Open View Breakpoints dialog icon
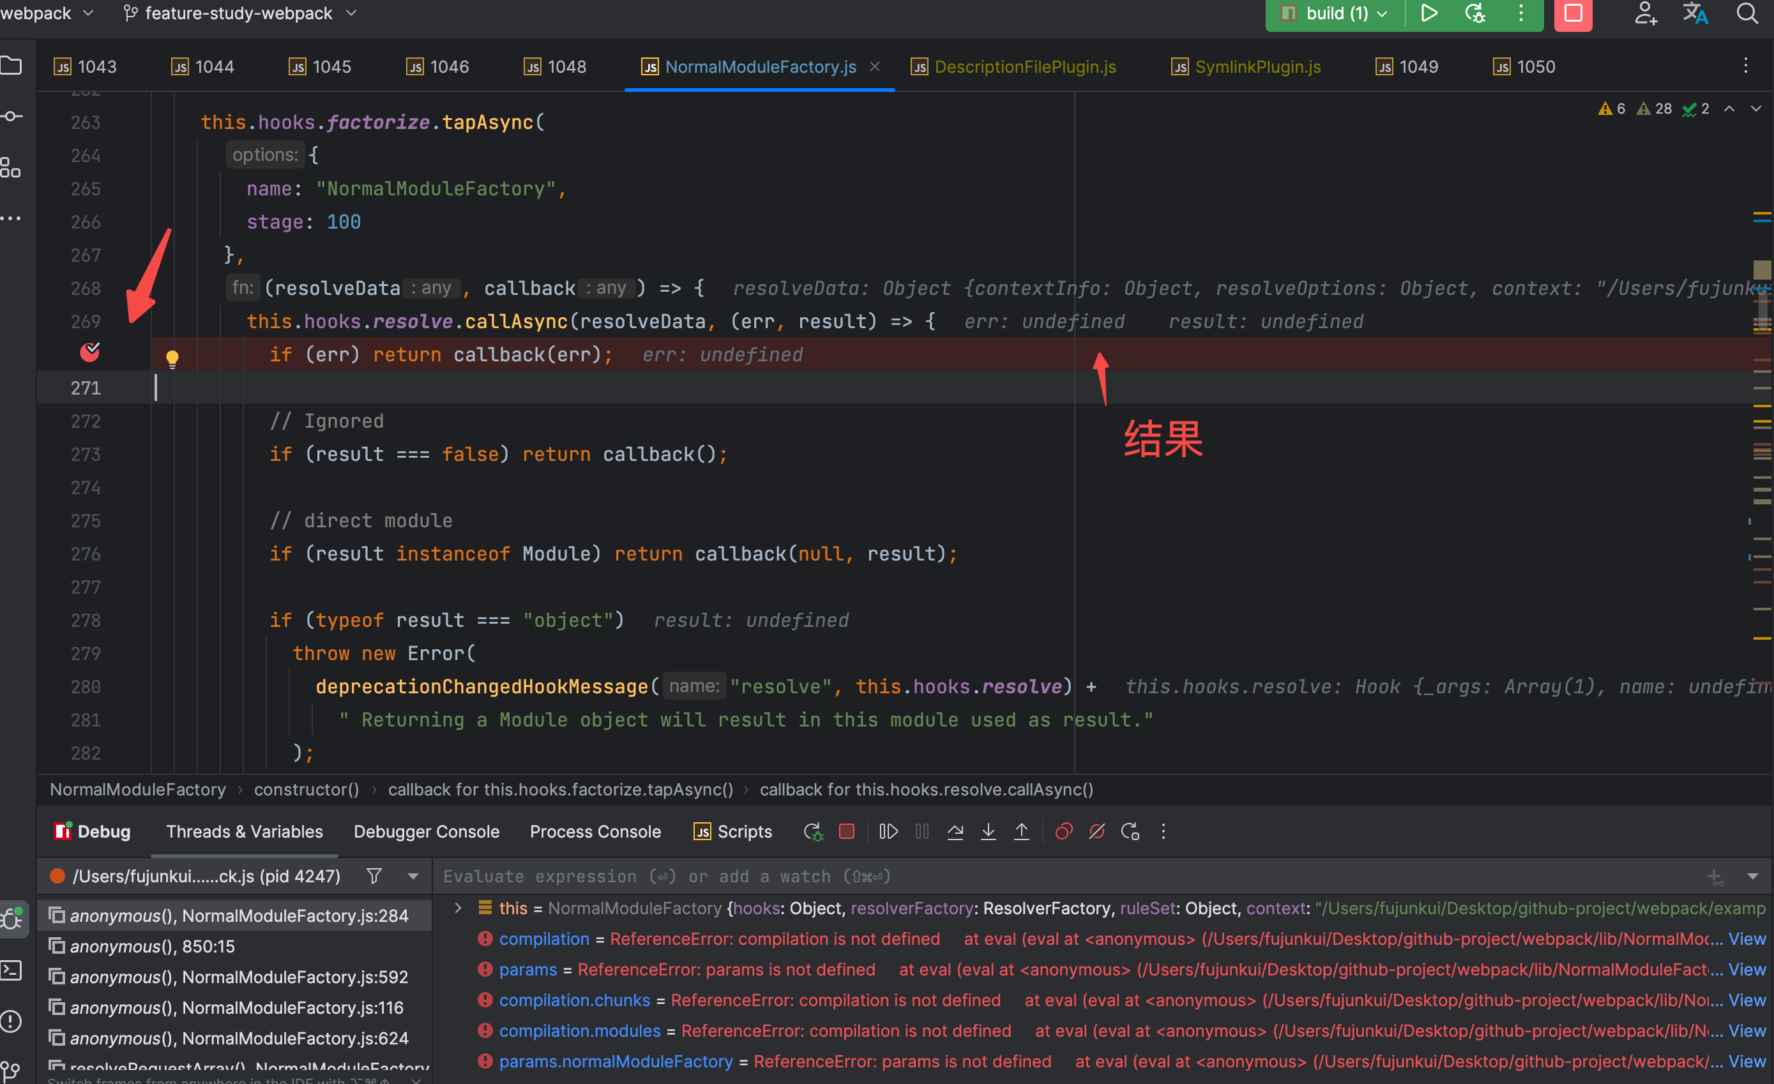 pos(1063,831)
